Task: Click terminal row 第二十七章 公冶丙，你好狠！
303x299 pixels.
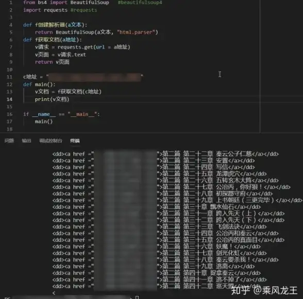Action: click(172, 187)
